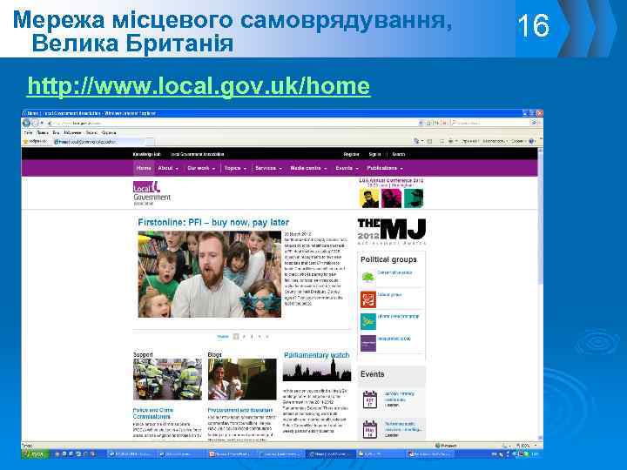Viewport: 627px width, 470px height.
Task: Expand the Services navigation dropdown
Action: pyautogui.click(x=268, y=168)
